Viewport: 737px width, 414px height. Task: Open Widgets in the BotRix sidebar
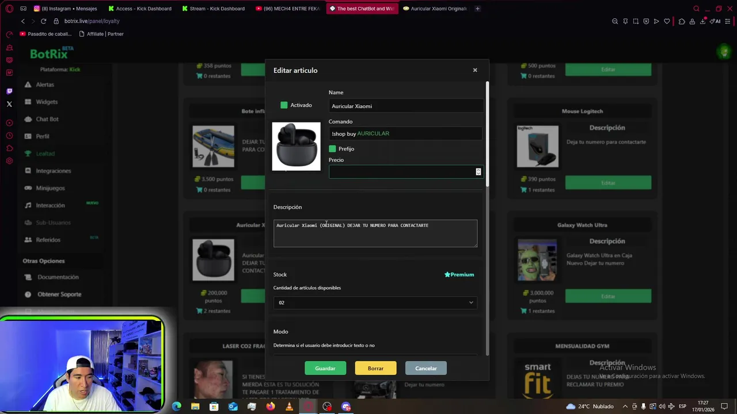[47, 102]
